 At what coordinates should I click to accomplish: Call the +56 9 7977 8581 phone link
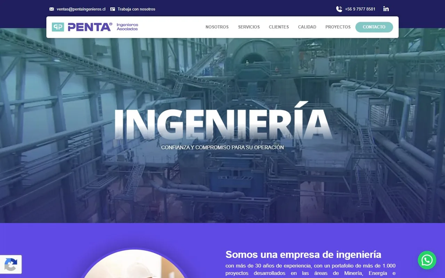(360, 9)
